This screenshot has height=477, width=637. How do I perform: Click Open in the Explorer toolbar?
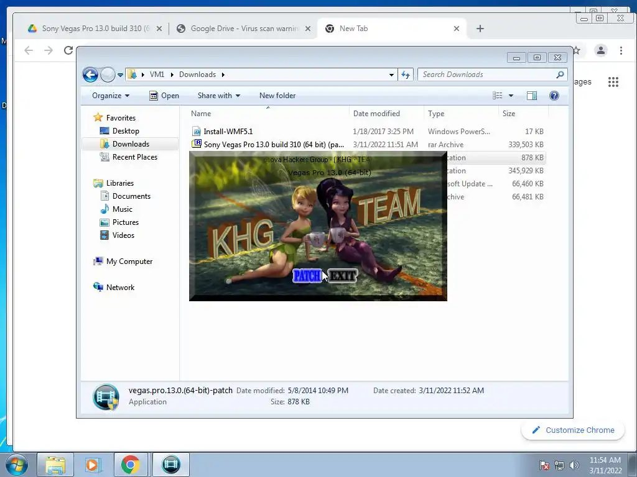tap(164, 96)
